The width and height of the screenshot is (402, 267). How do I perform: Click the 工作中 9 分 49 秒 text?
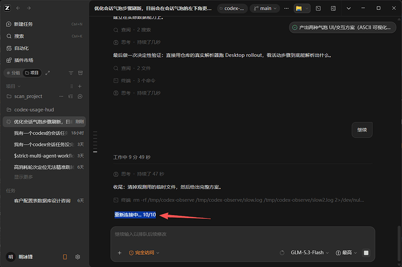point(132,157)
